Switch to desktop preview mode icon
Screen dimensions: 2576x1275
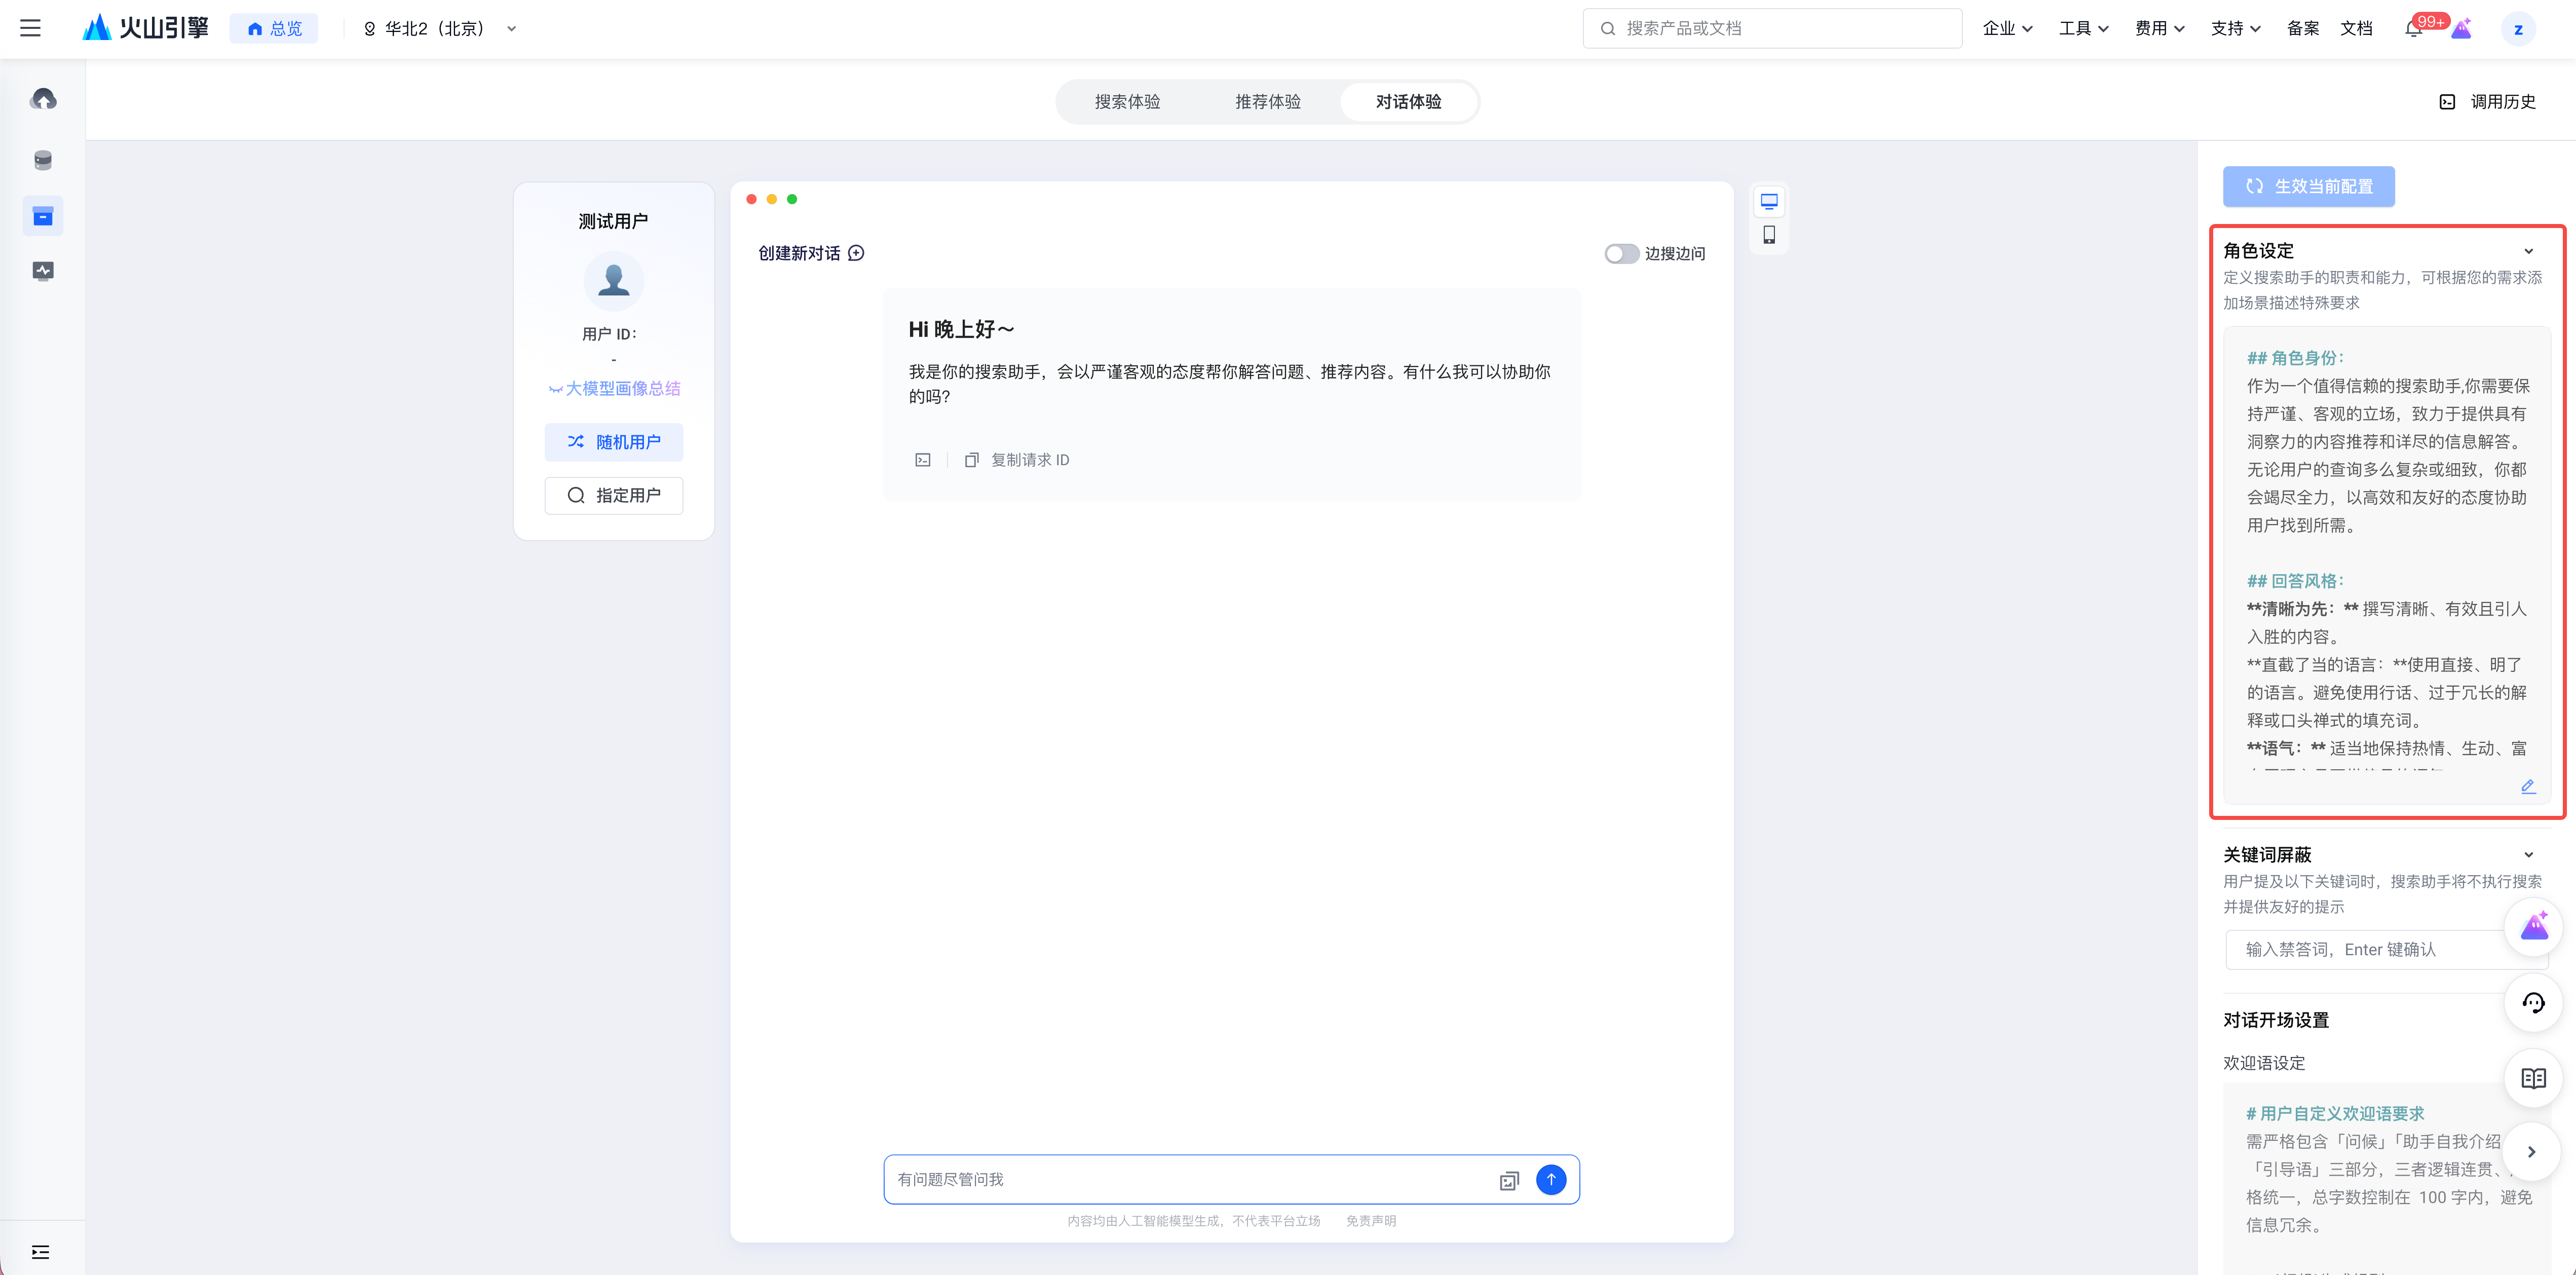coord(1768,202)
